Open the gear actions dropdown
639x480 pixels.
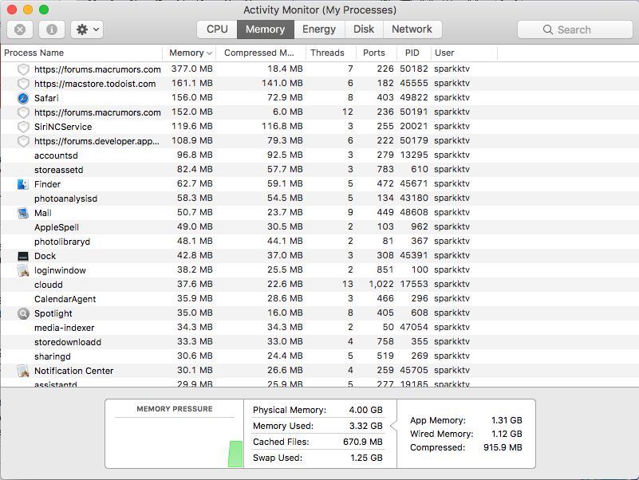click(x=87, y=30)
